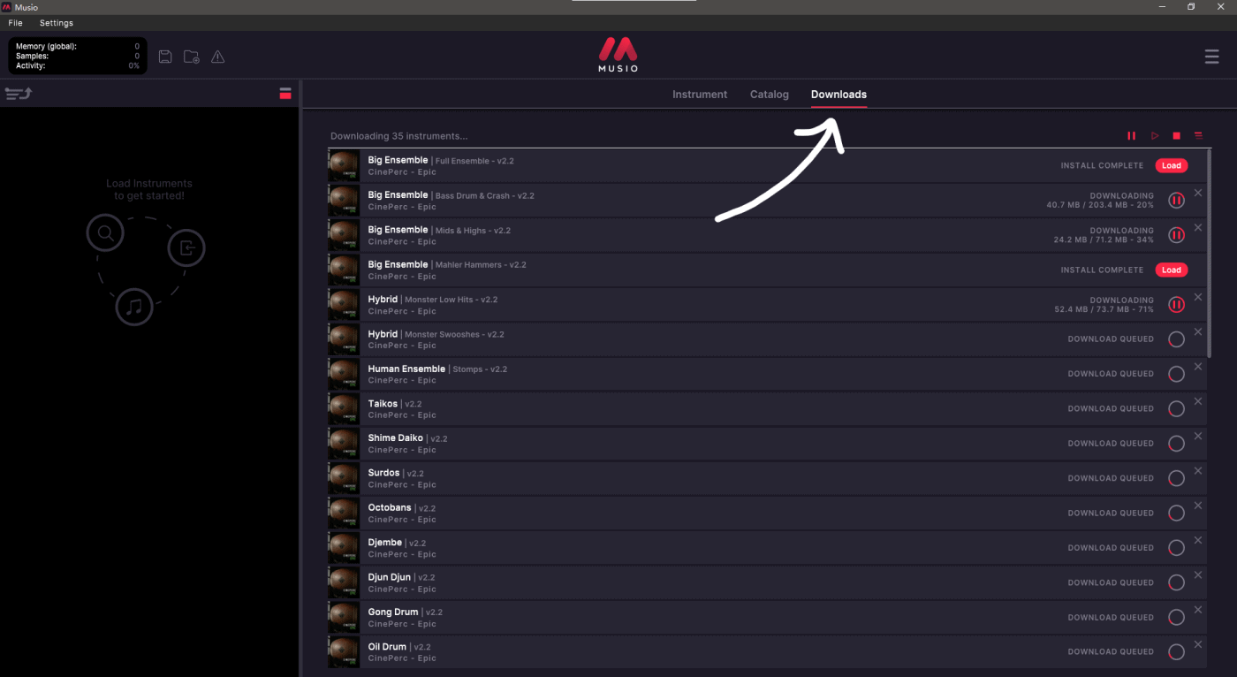Remove Djembe from the queue

point(1198,540)
